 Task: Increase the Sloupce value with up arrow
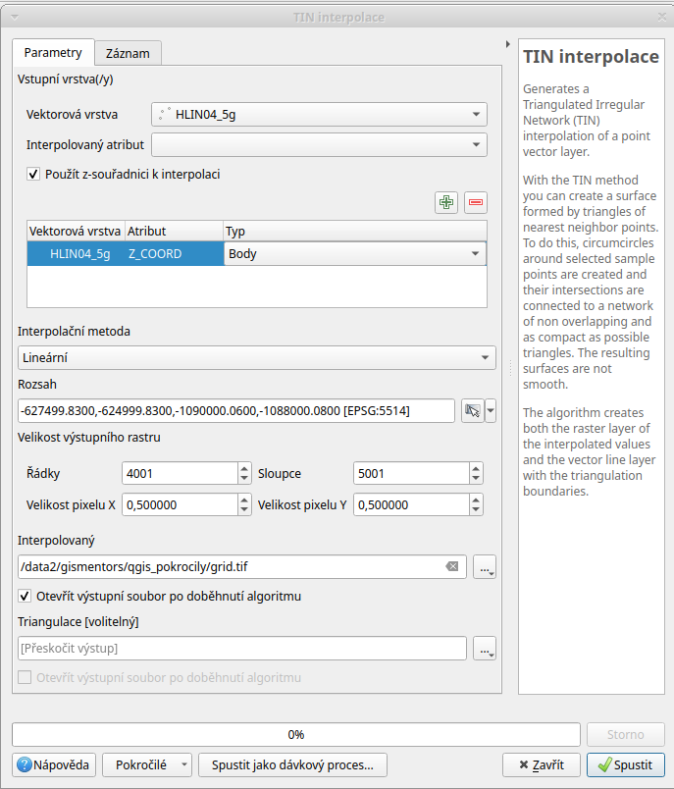tap(476, 468)
